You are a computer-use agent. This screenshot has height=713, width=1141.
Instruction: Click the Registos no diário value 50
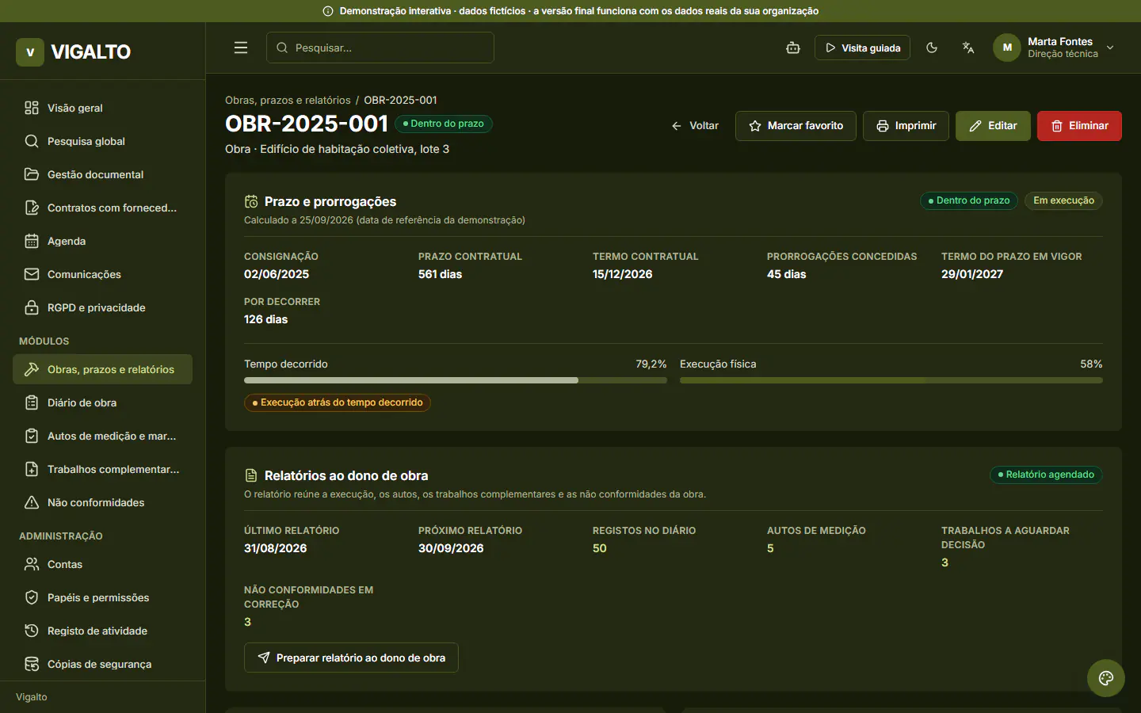pos(600,548)
